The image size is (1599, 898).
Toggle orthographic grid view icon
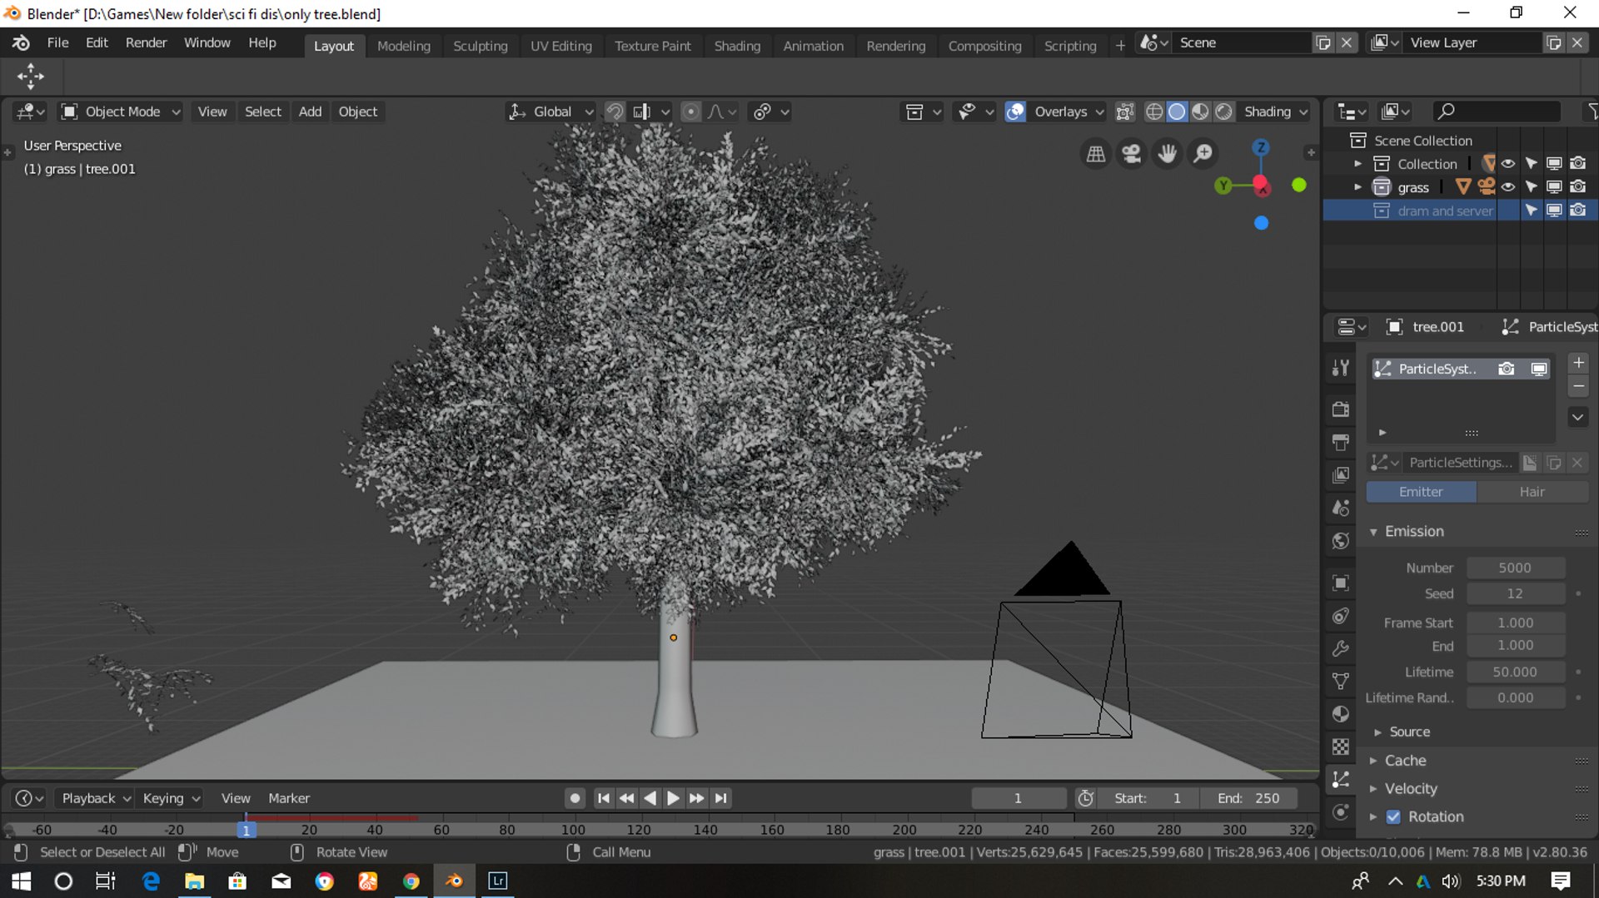coord(1095,154)
